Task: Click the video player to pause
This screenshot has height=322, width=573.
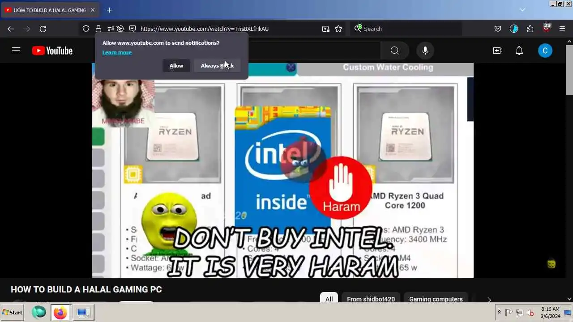Action: coord(282,170)
